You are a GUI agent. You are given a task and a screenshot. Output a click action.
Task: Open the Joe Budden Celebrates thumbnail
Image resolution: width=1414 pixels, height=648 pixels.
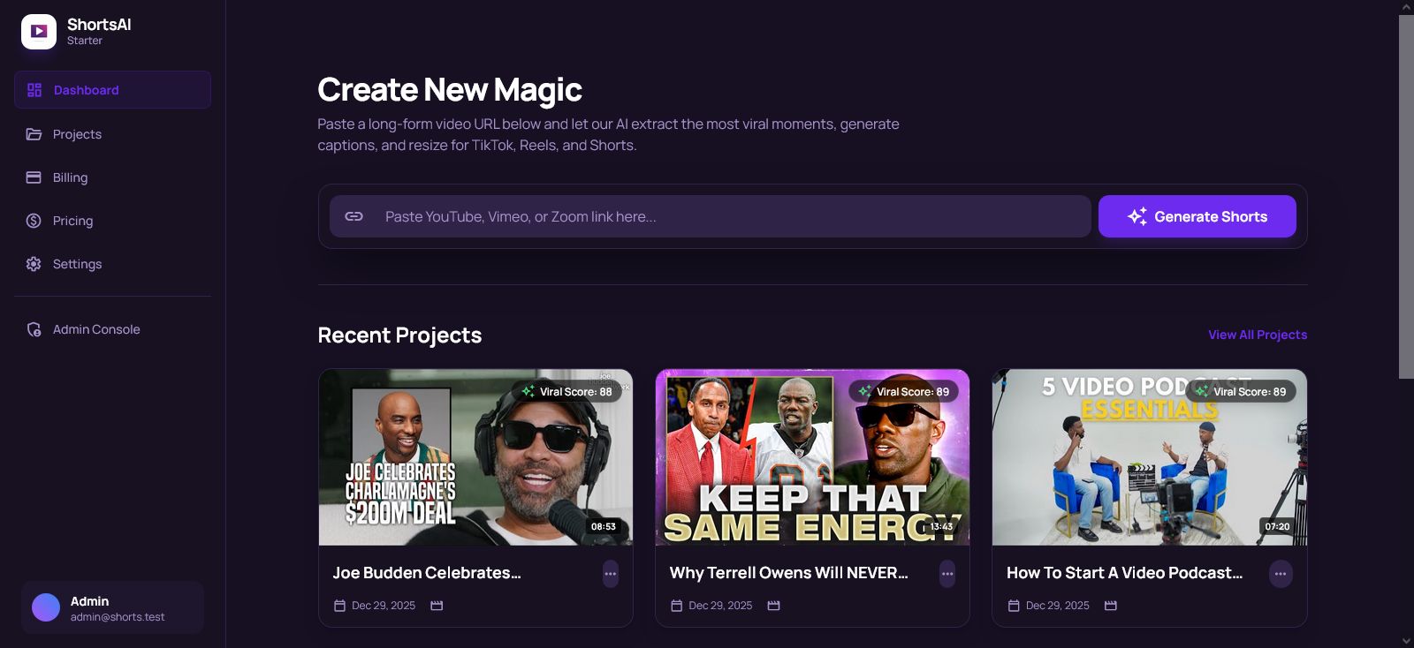[x=475, y=457]
